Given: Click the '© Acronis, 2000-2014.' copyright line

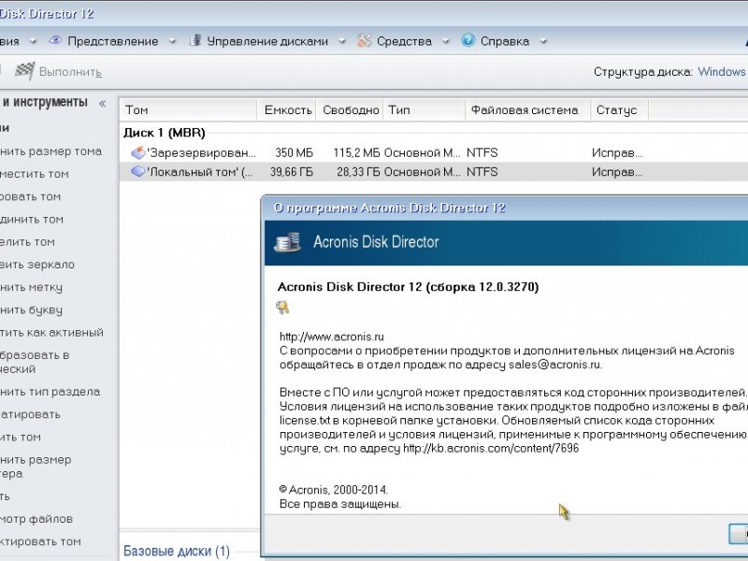Looking at the screenshot, I should [x=334, y=490].
